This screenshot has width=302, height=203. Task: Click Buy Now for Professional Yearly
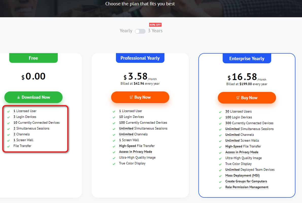[140, 97]
